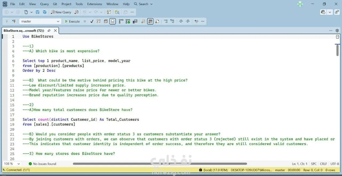Image resolution: width=342 pixels, height=176 pixels.
Task: Click the Copilot icon in title bar
Action: coord(323,12)
